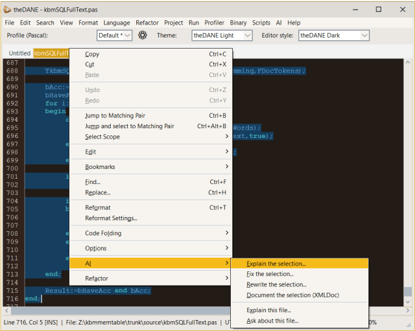
Task: Click the vertical scrollbar down arrow
Action: coord(408,302)
